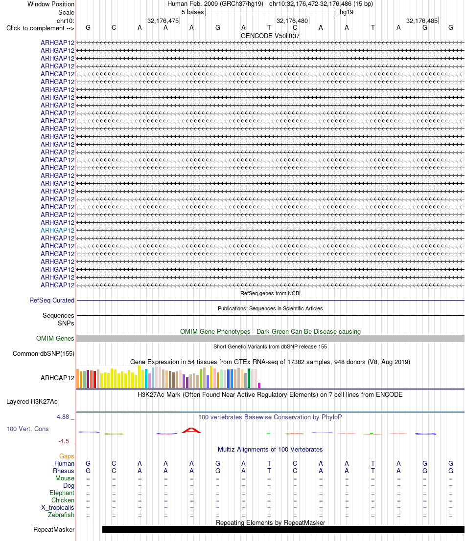Click the GTEx tissue expression bar chart
Viewport: 465px width, 541px height.
[x=168, y=377]
